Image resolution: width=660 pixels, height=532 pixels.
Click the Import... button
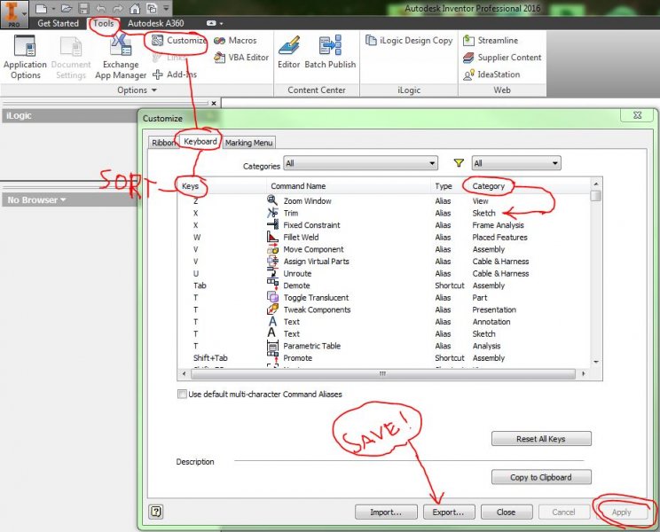(386, 512)
